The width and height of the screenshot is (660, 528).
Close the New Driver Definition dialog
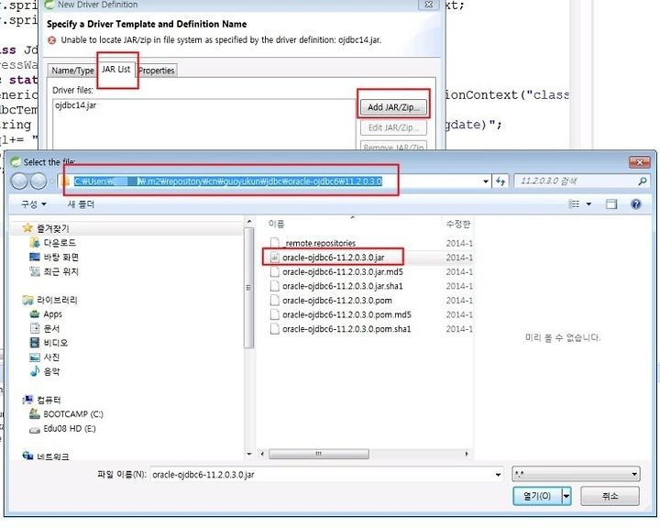tap(428, 5)
